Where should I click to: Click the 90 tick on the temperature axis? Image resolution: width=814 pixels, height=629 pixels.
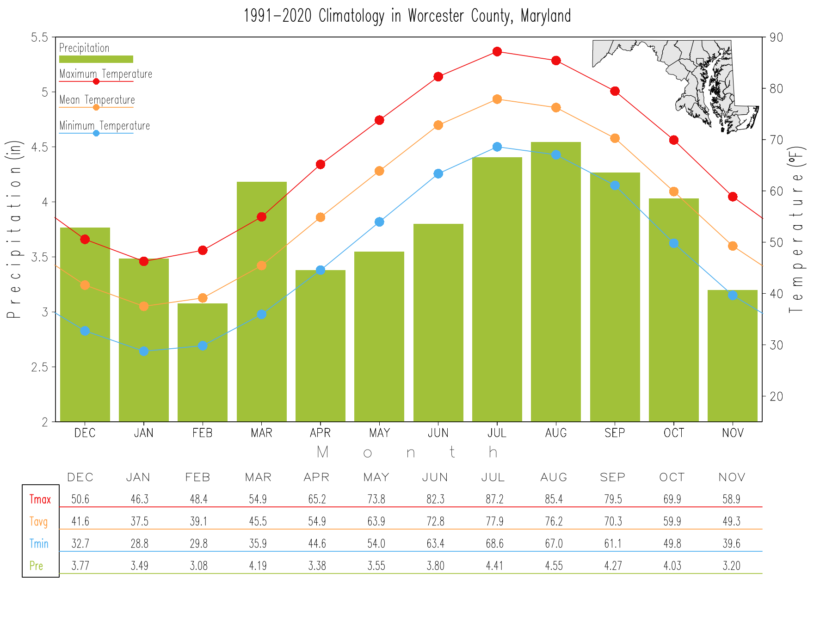point(777,37)
